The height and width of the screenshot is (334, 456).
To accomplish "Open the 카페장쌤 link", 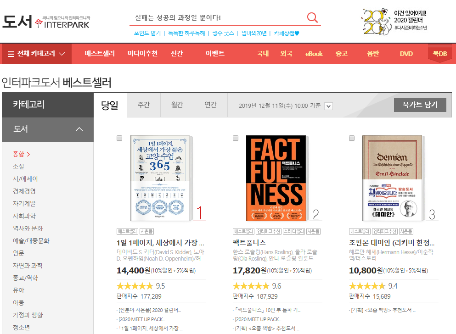I will [287, 33].
